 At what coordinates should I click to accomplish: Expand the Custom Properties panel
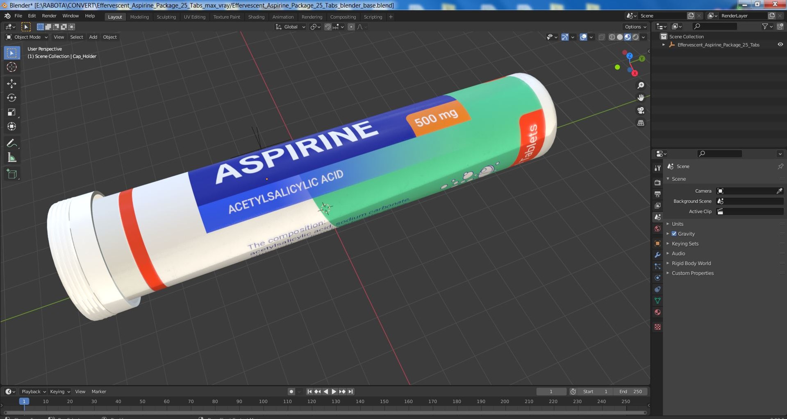pyautogui.click(x=692, y=273)
